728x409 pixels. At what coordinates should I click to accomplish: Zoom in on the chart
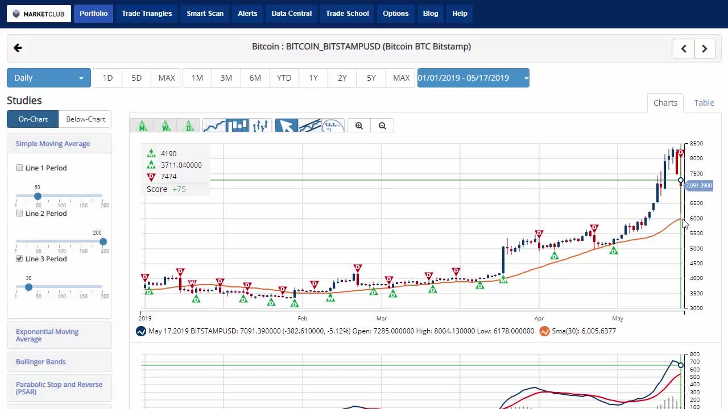click(x=359, y=126)
